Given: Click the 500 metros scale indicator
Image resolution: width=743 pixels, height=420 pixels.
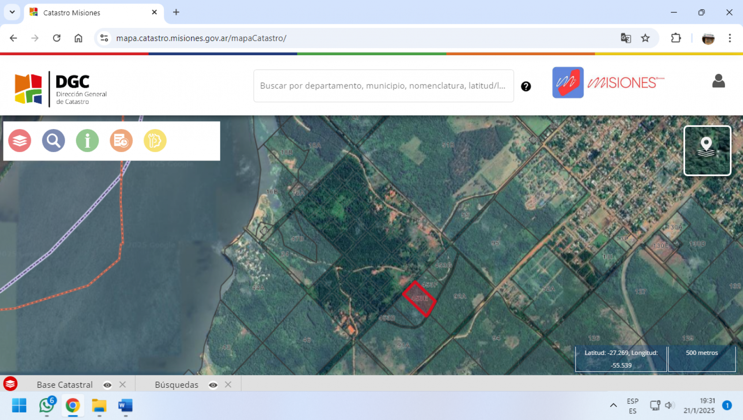Looking at the screenshot, I should click(702, 359).
